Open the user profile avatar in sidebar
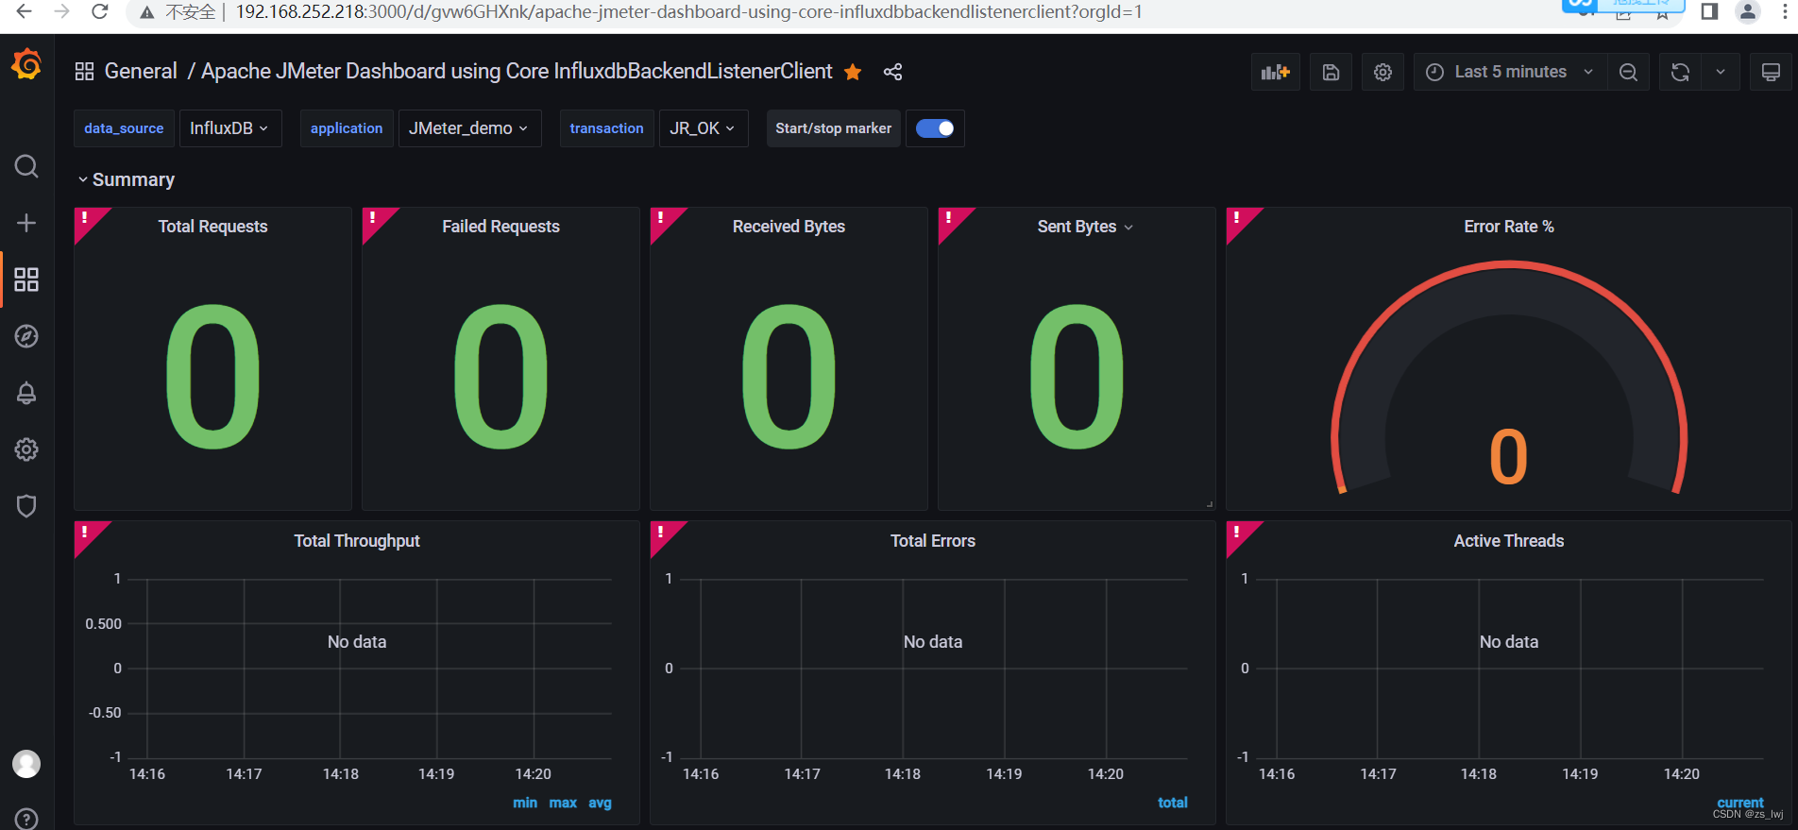Screen dimensions: 1798x830 [26, 763]
